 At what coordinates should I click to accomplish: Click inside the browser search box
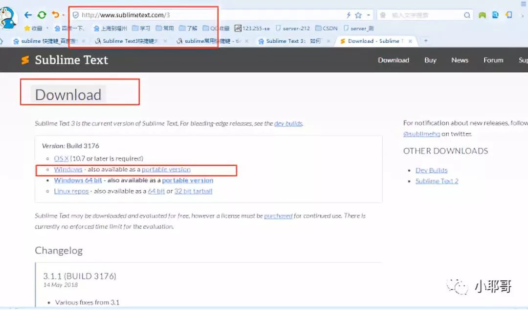(x=426, y=15)
